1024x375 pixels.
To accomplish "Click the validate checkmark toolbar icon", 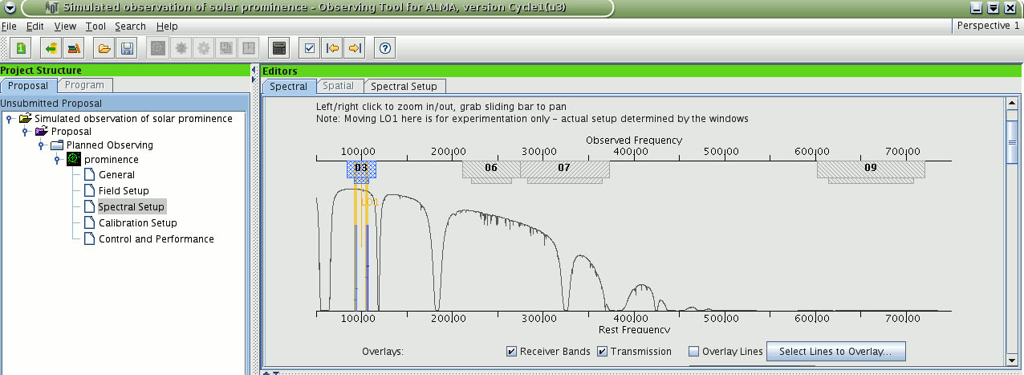I will tap(310, 48).
